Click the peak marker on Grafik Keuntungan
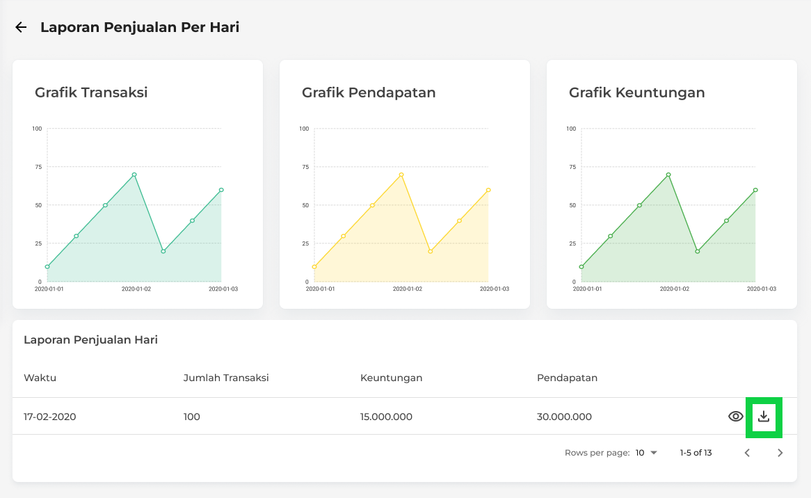This screenshot has width=811, height=498. 668,175
